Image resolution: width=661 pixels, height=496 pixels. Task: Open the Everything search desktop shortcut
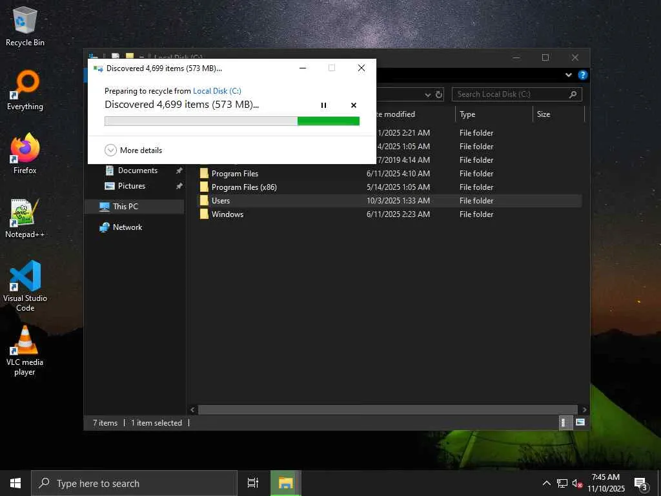pyautogui.click(x=25, y=90)
